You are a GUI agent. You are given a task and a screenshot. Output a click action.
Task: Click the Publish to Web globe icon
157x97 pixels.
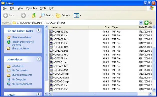pos(9,42)
